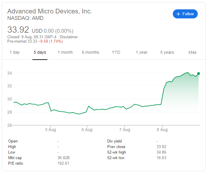Click the 26 y-axis label
The height and width of the screenshot is (174, 208).
[x=10, y=125]
